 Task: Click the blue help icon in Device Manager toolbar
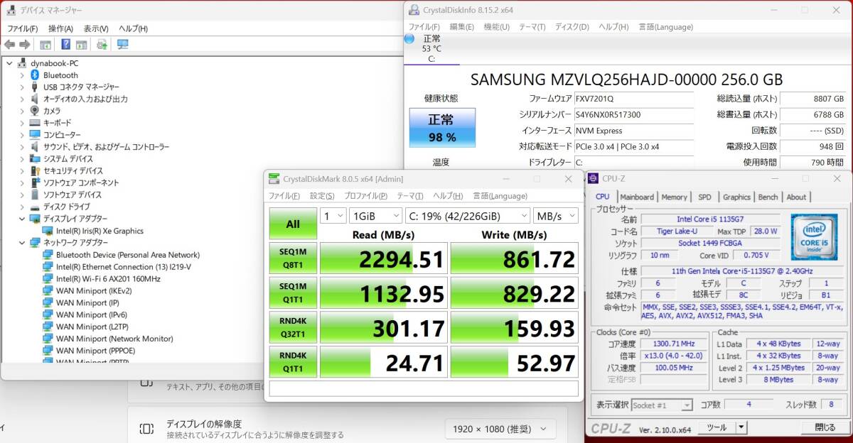tap(65, 44)
